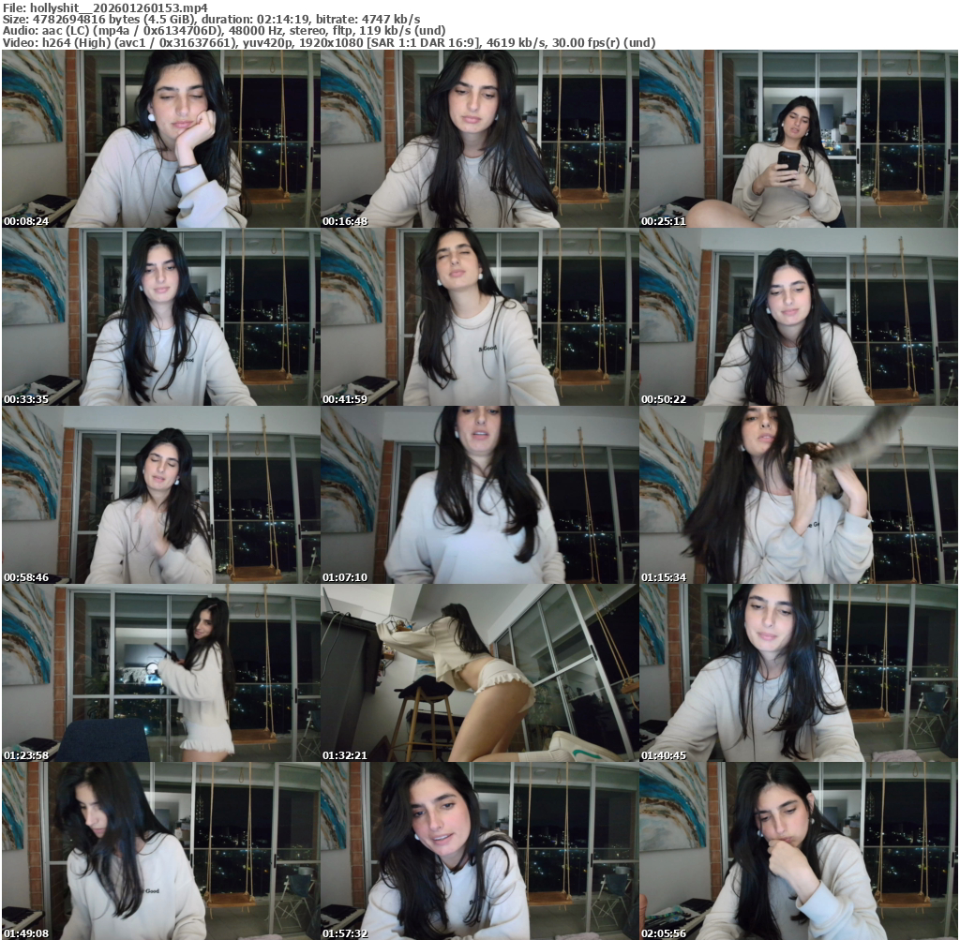The image size is (960, 940).
Task: Open the frame timestamped 02:05:56
Action: pos(799,851)
